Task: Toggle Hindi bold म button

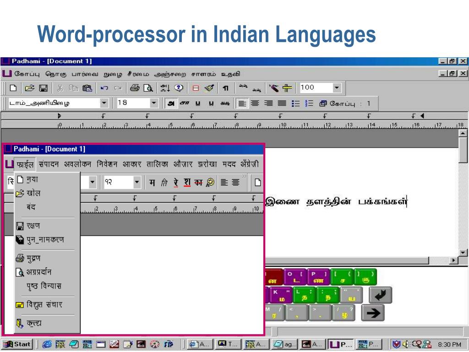Action: [x=152, y=182]
